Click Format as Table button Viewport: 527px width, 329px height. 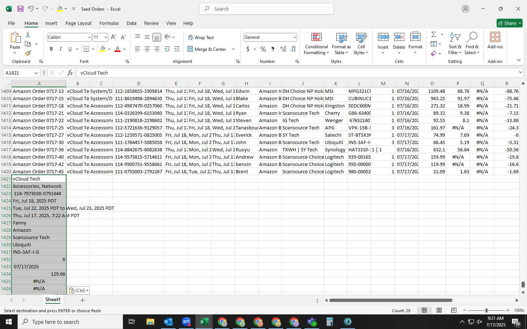pos(341,44)
